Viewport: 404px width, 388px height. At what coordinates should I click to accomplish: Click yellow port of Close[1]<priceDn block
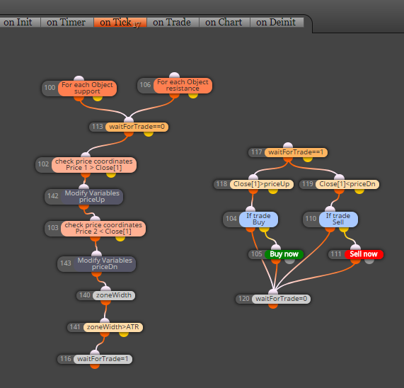(x=359, y=191)
